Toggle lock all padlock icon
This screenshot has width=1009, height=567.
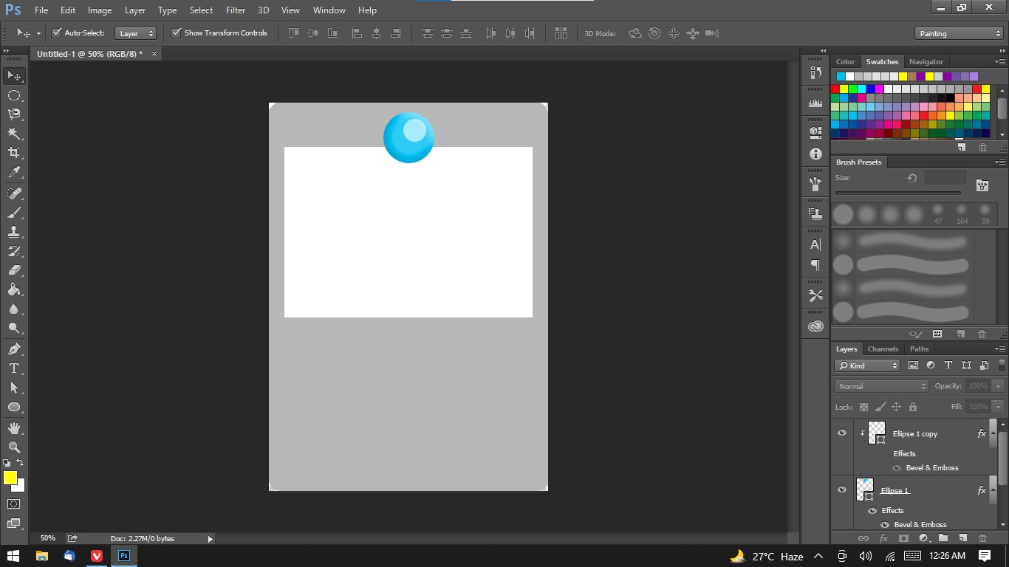pyautogui.click(x=913, y=407)
